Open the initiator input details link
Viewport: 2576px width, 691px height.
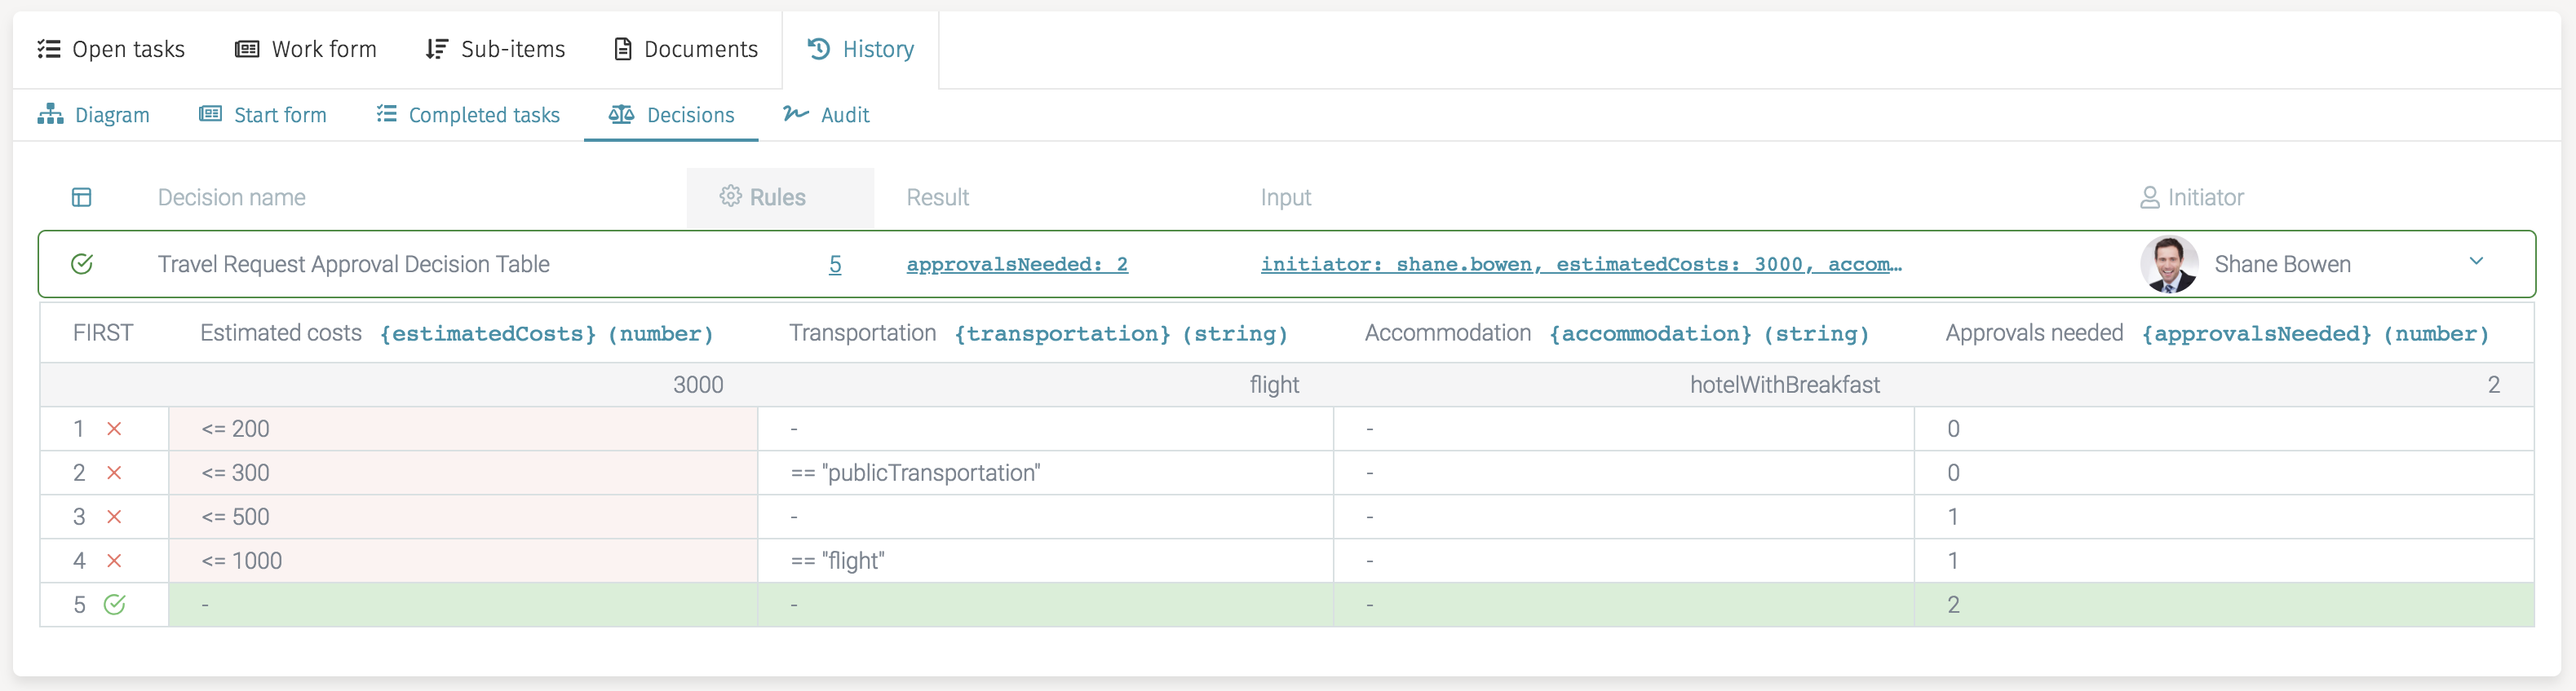[x=1580, y=264]
